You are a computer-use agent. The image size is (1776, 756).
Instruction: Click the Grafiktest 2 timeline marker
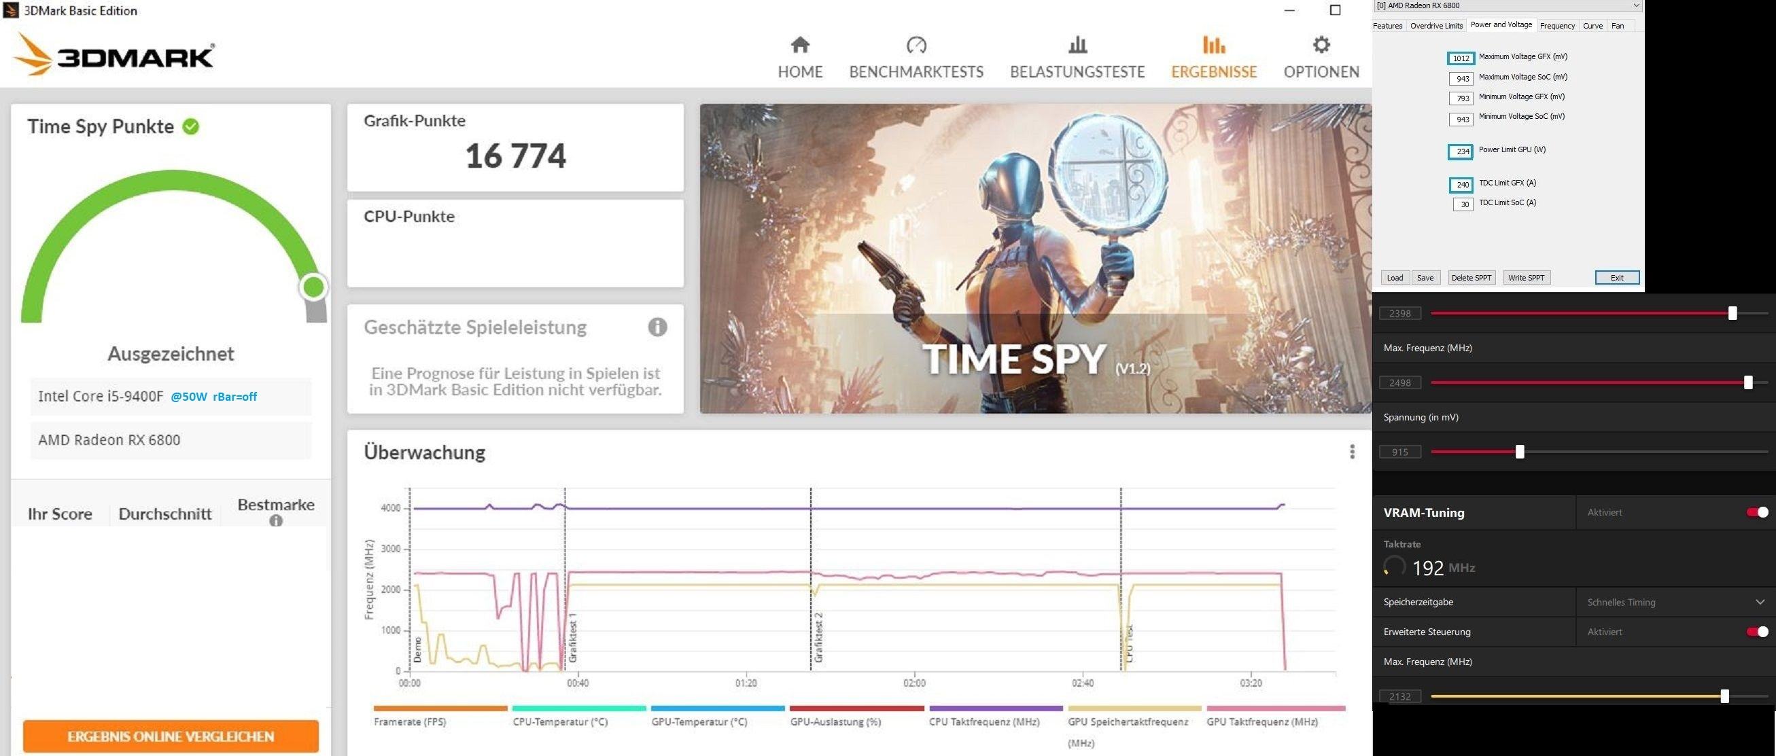click(x=818, y=637)
